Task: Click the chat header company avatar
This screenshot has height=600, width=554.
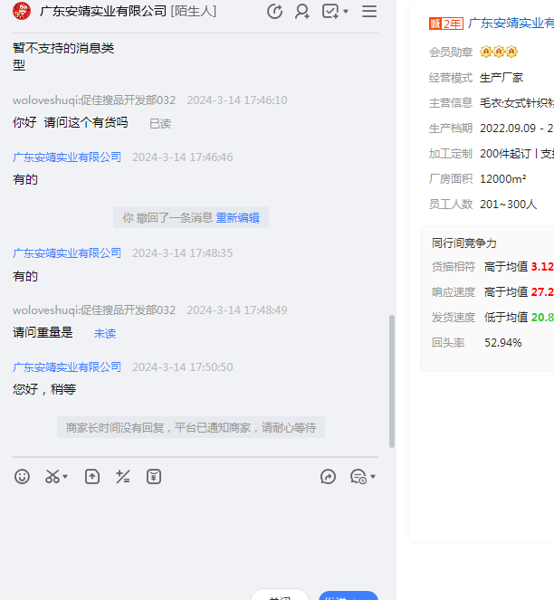Action: coord(22,11)
